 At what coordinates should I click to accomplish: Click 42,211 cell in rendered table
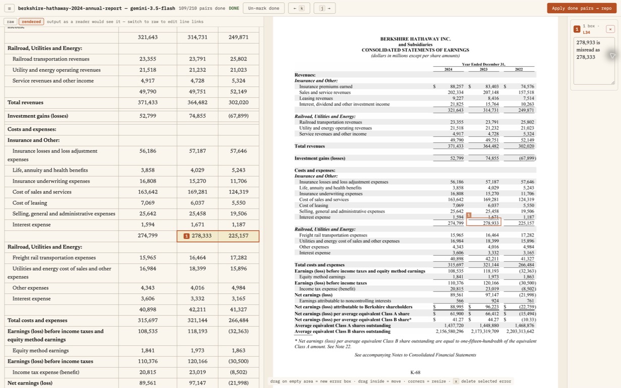(198, 310)
